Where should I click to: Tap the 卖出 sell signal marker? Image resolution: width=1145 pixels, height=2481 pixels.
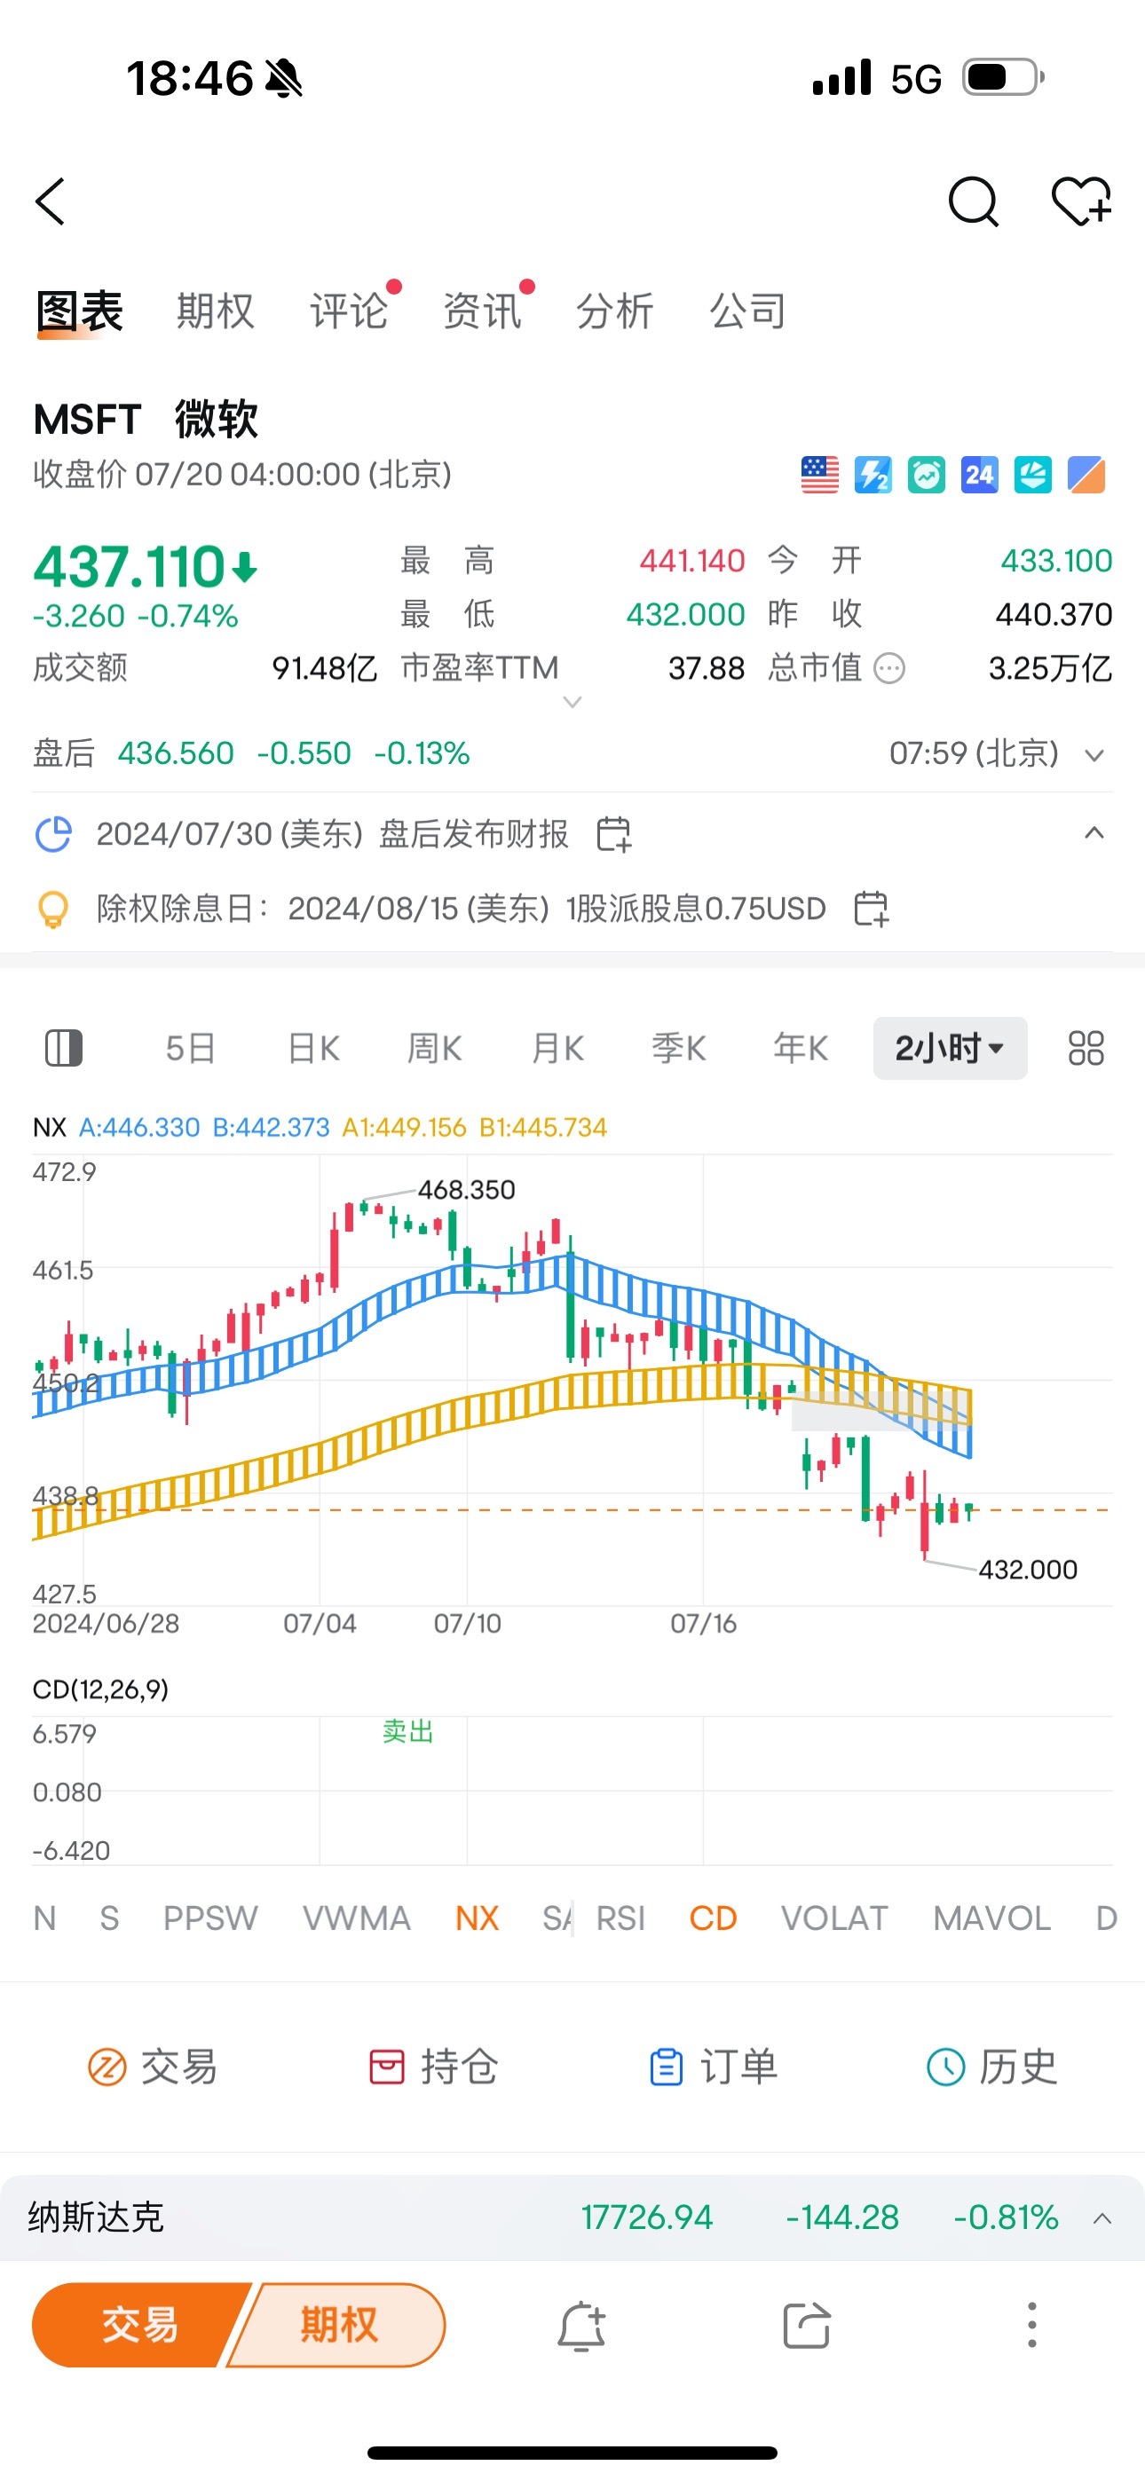pyautogui.click(x=407, y=1732)
